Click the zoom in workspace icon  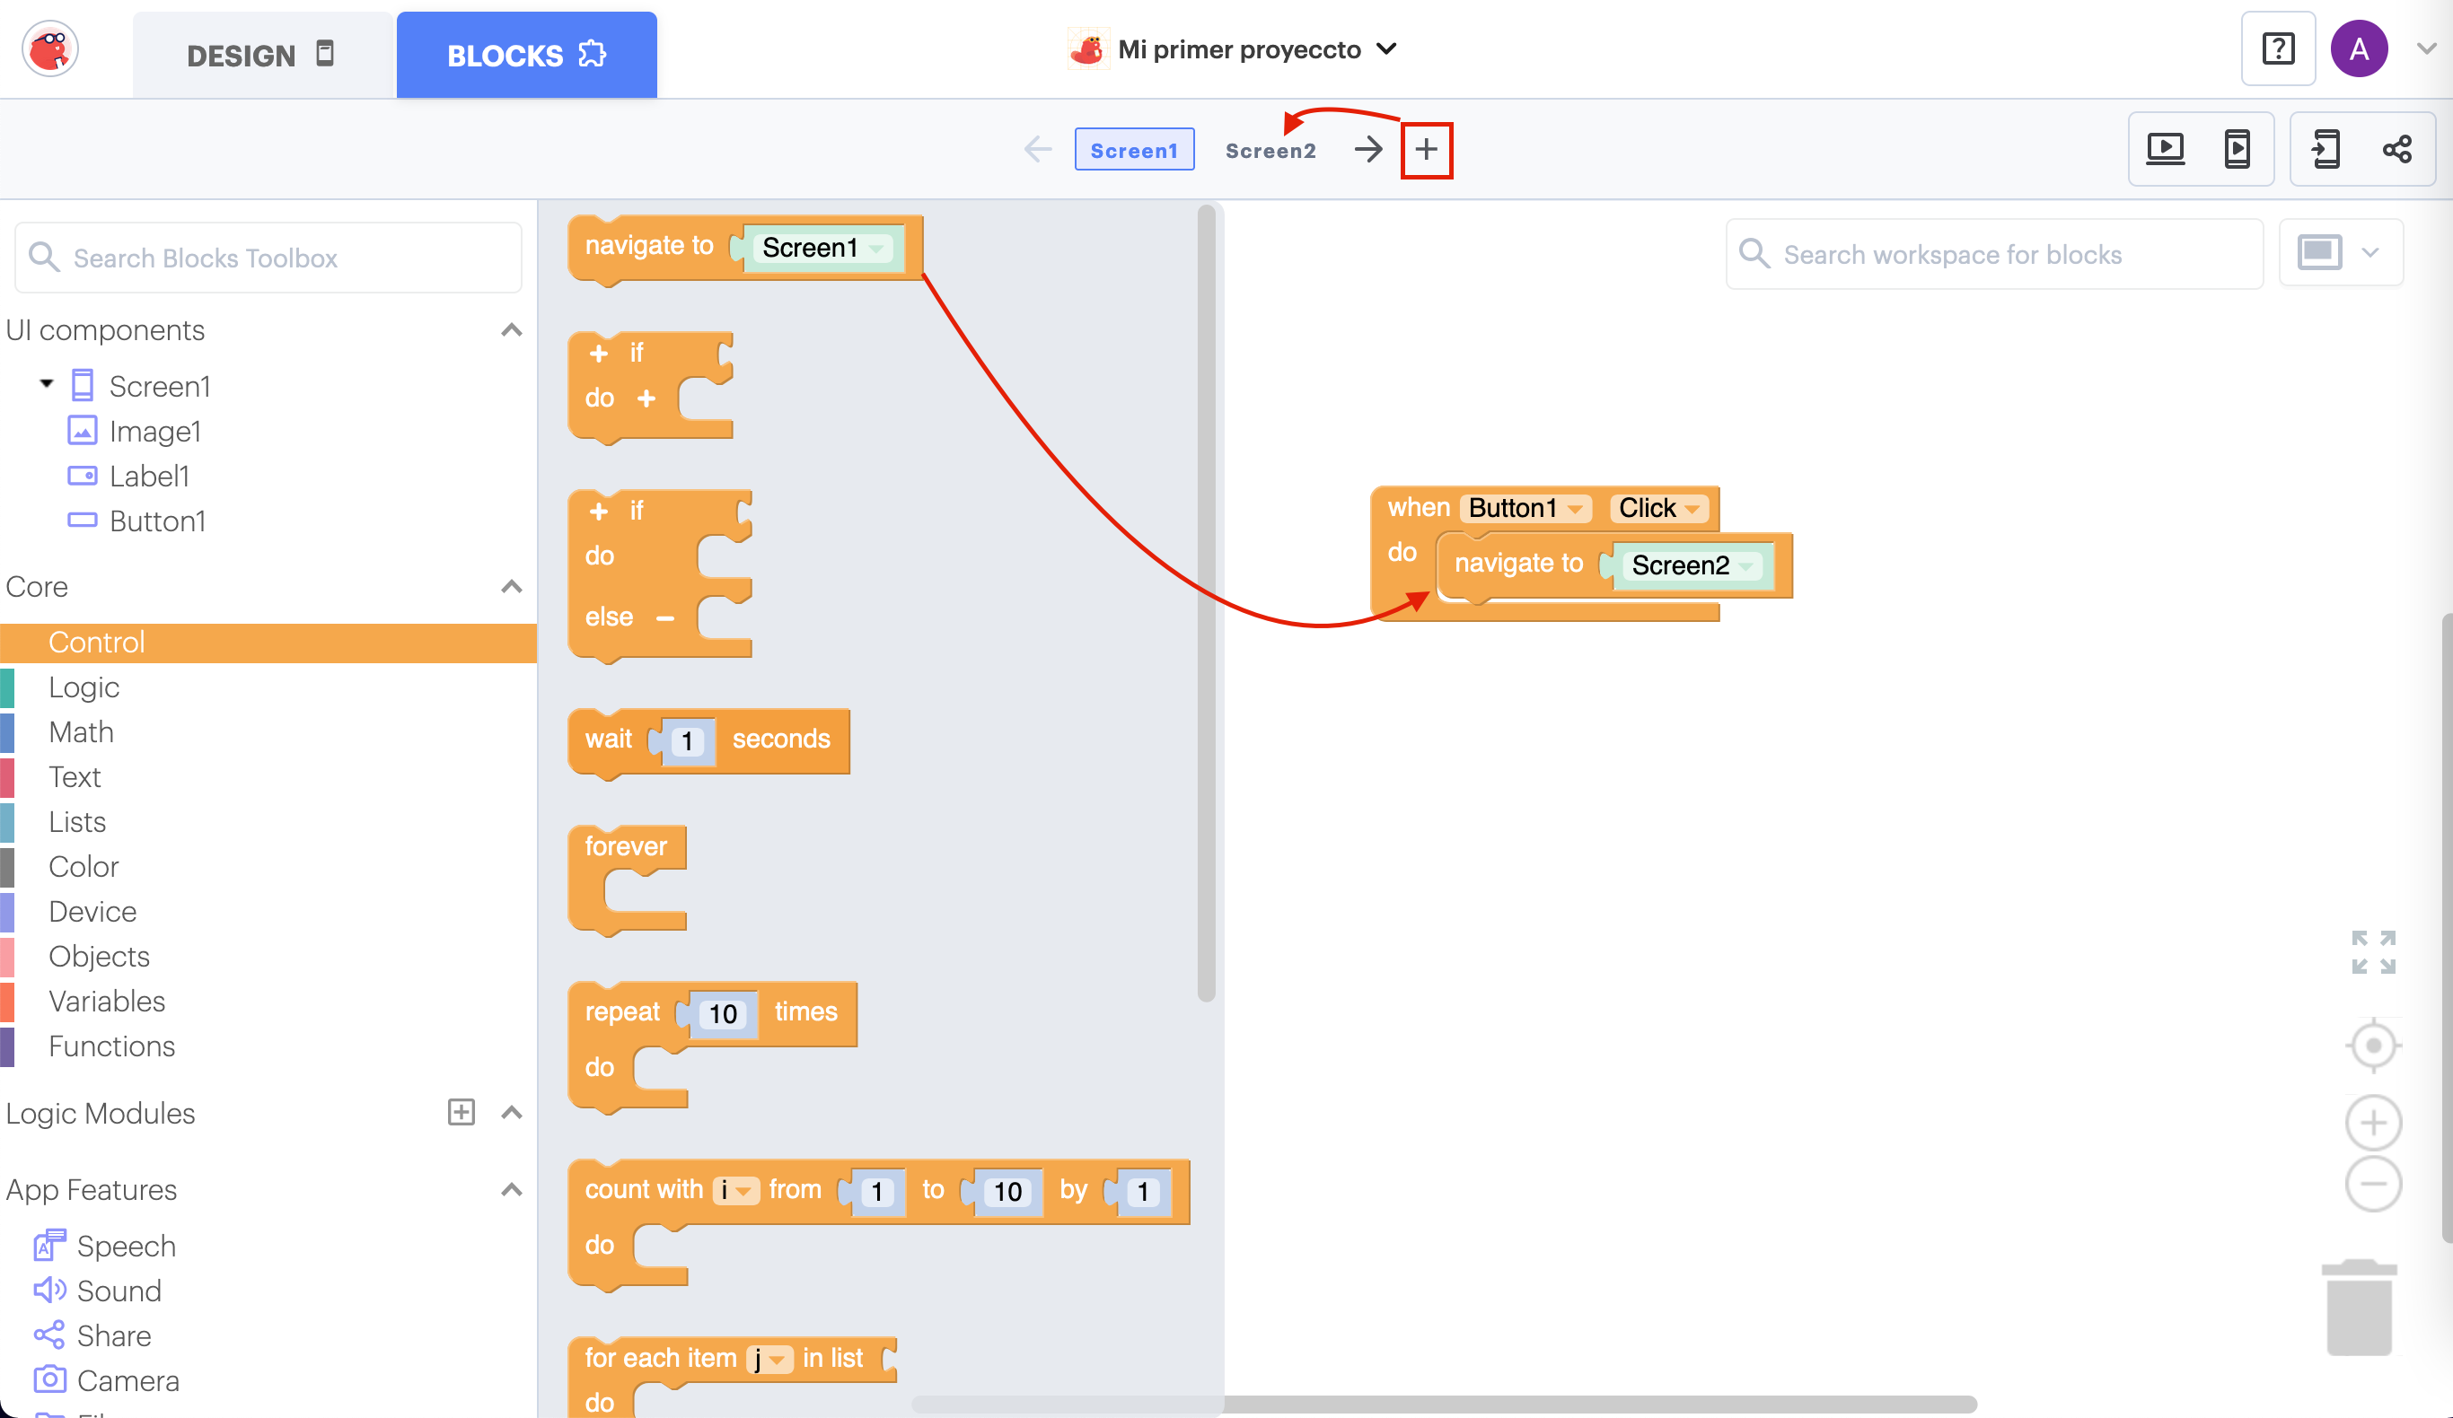tap(2372, 1123)
